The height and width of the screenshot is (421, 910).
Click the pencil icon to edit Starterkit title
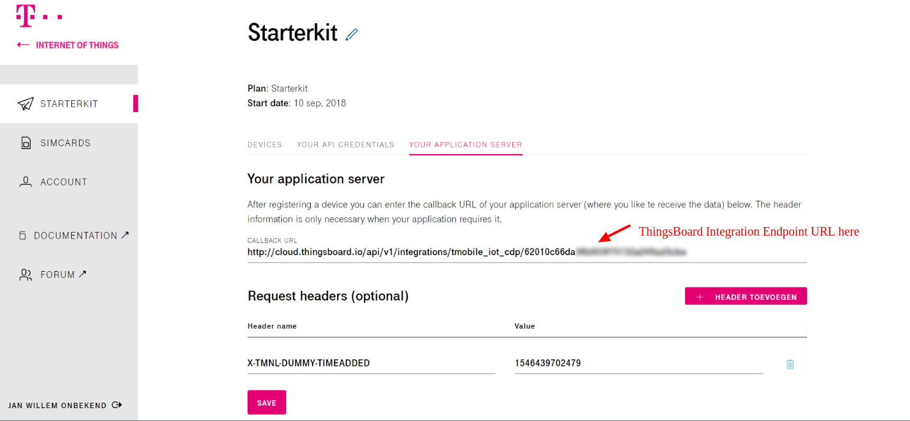tap(351, 34)
